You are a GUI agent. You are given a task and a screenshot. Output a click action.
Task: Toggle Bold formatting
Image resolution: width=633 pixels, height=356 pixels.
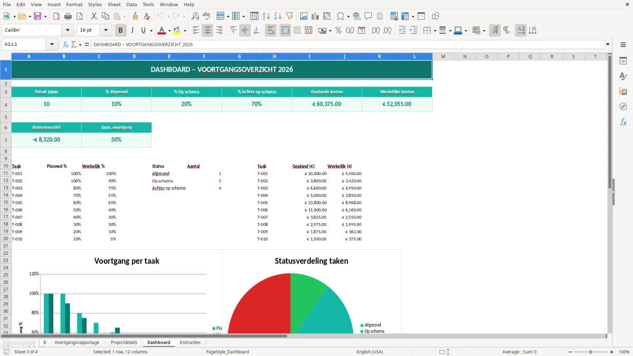[120, 31]
